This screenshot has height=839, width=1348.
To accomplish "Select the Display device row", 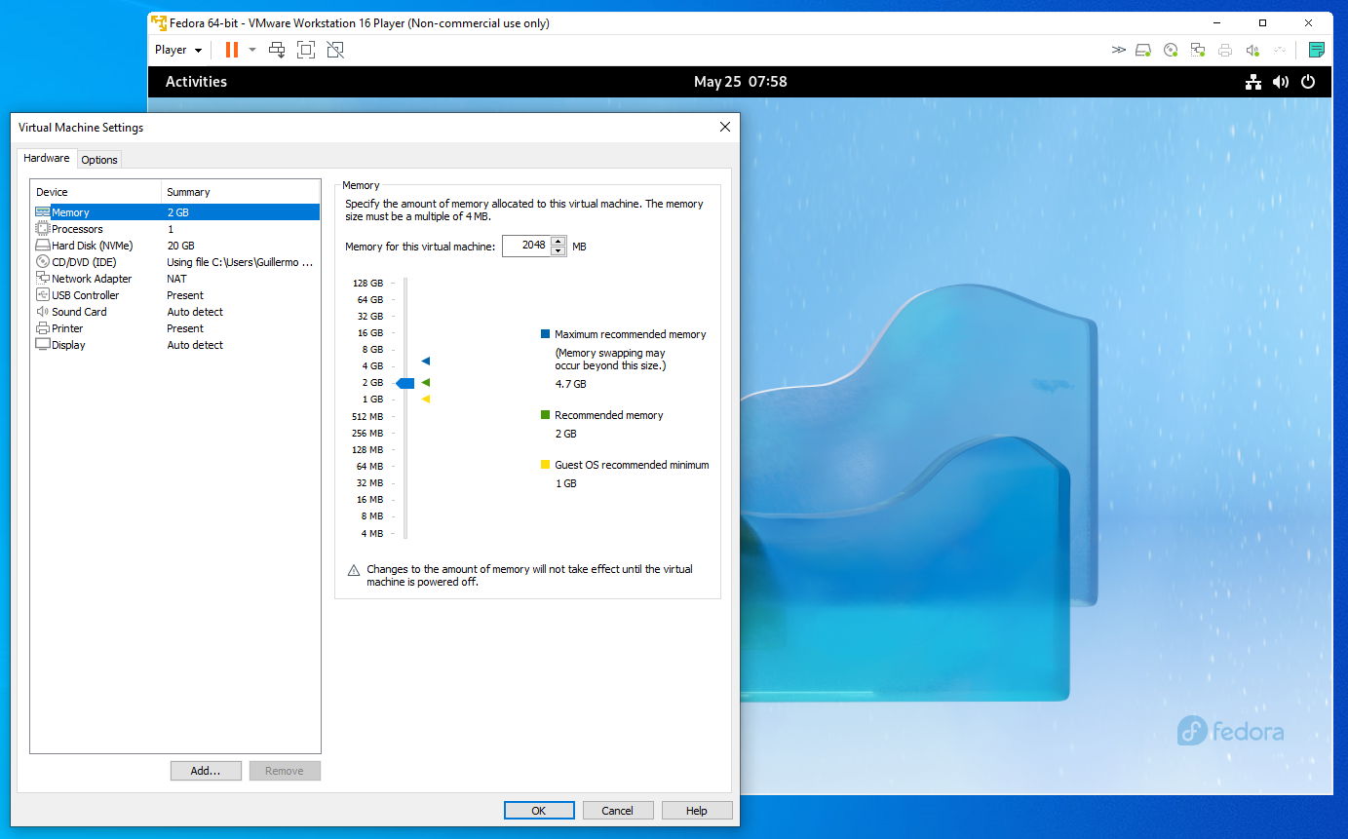I will [x=175, y=345].
